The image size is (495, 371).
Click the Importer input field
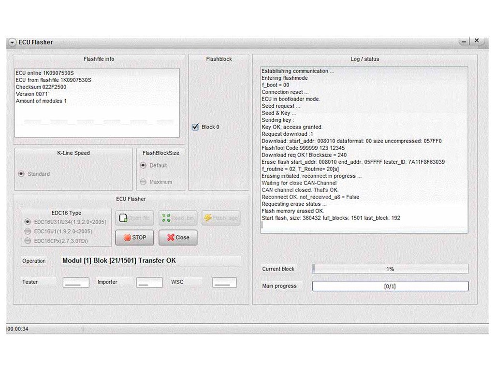coord(149,283)
